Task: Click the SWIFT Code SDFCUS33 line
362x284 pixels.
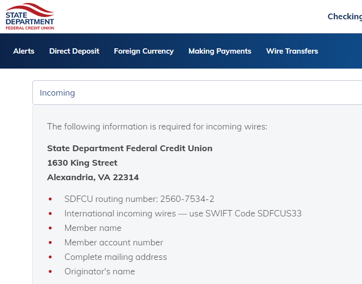Action: 183,213
